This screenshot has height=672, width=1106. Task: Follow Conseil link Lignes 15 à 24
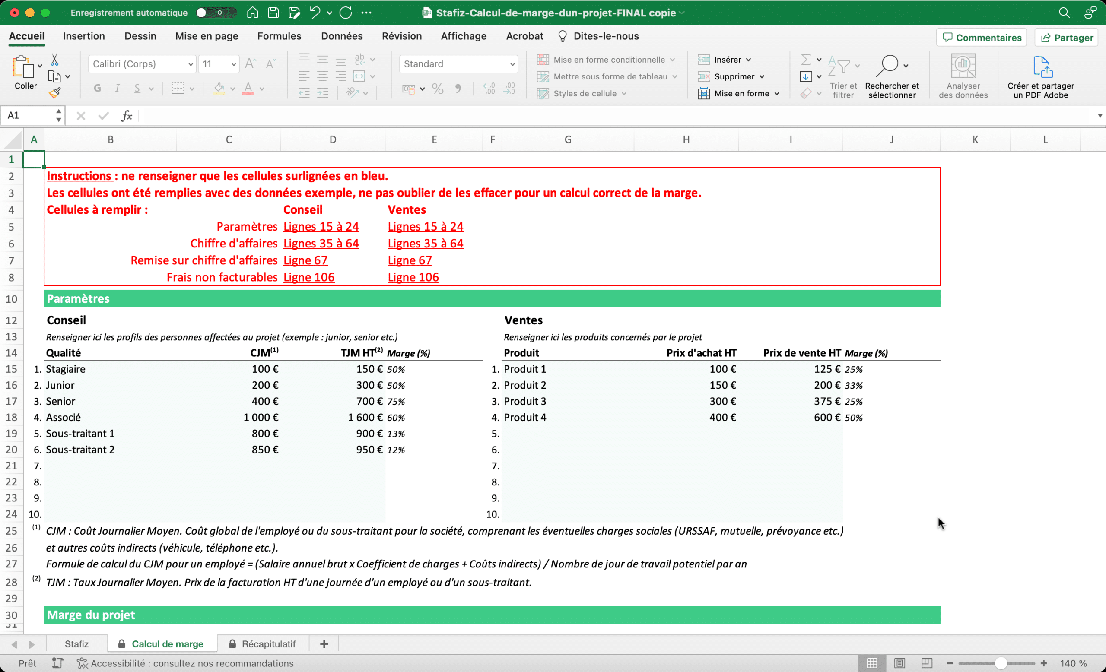click(x=321, y=227)
